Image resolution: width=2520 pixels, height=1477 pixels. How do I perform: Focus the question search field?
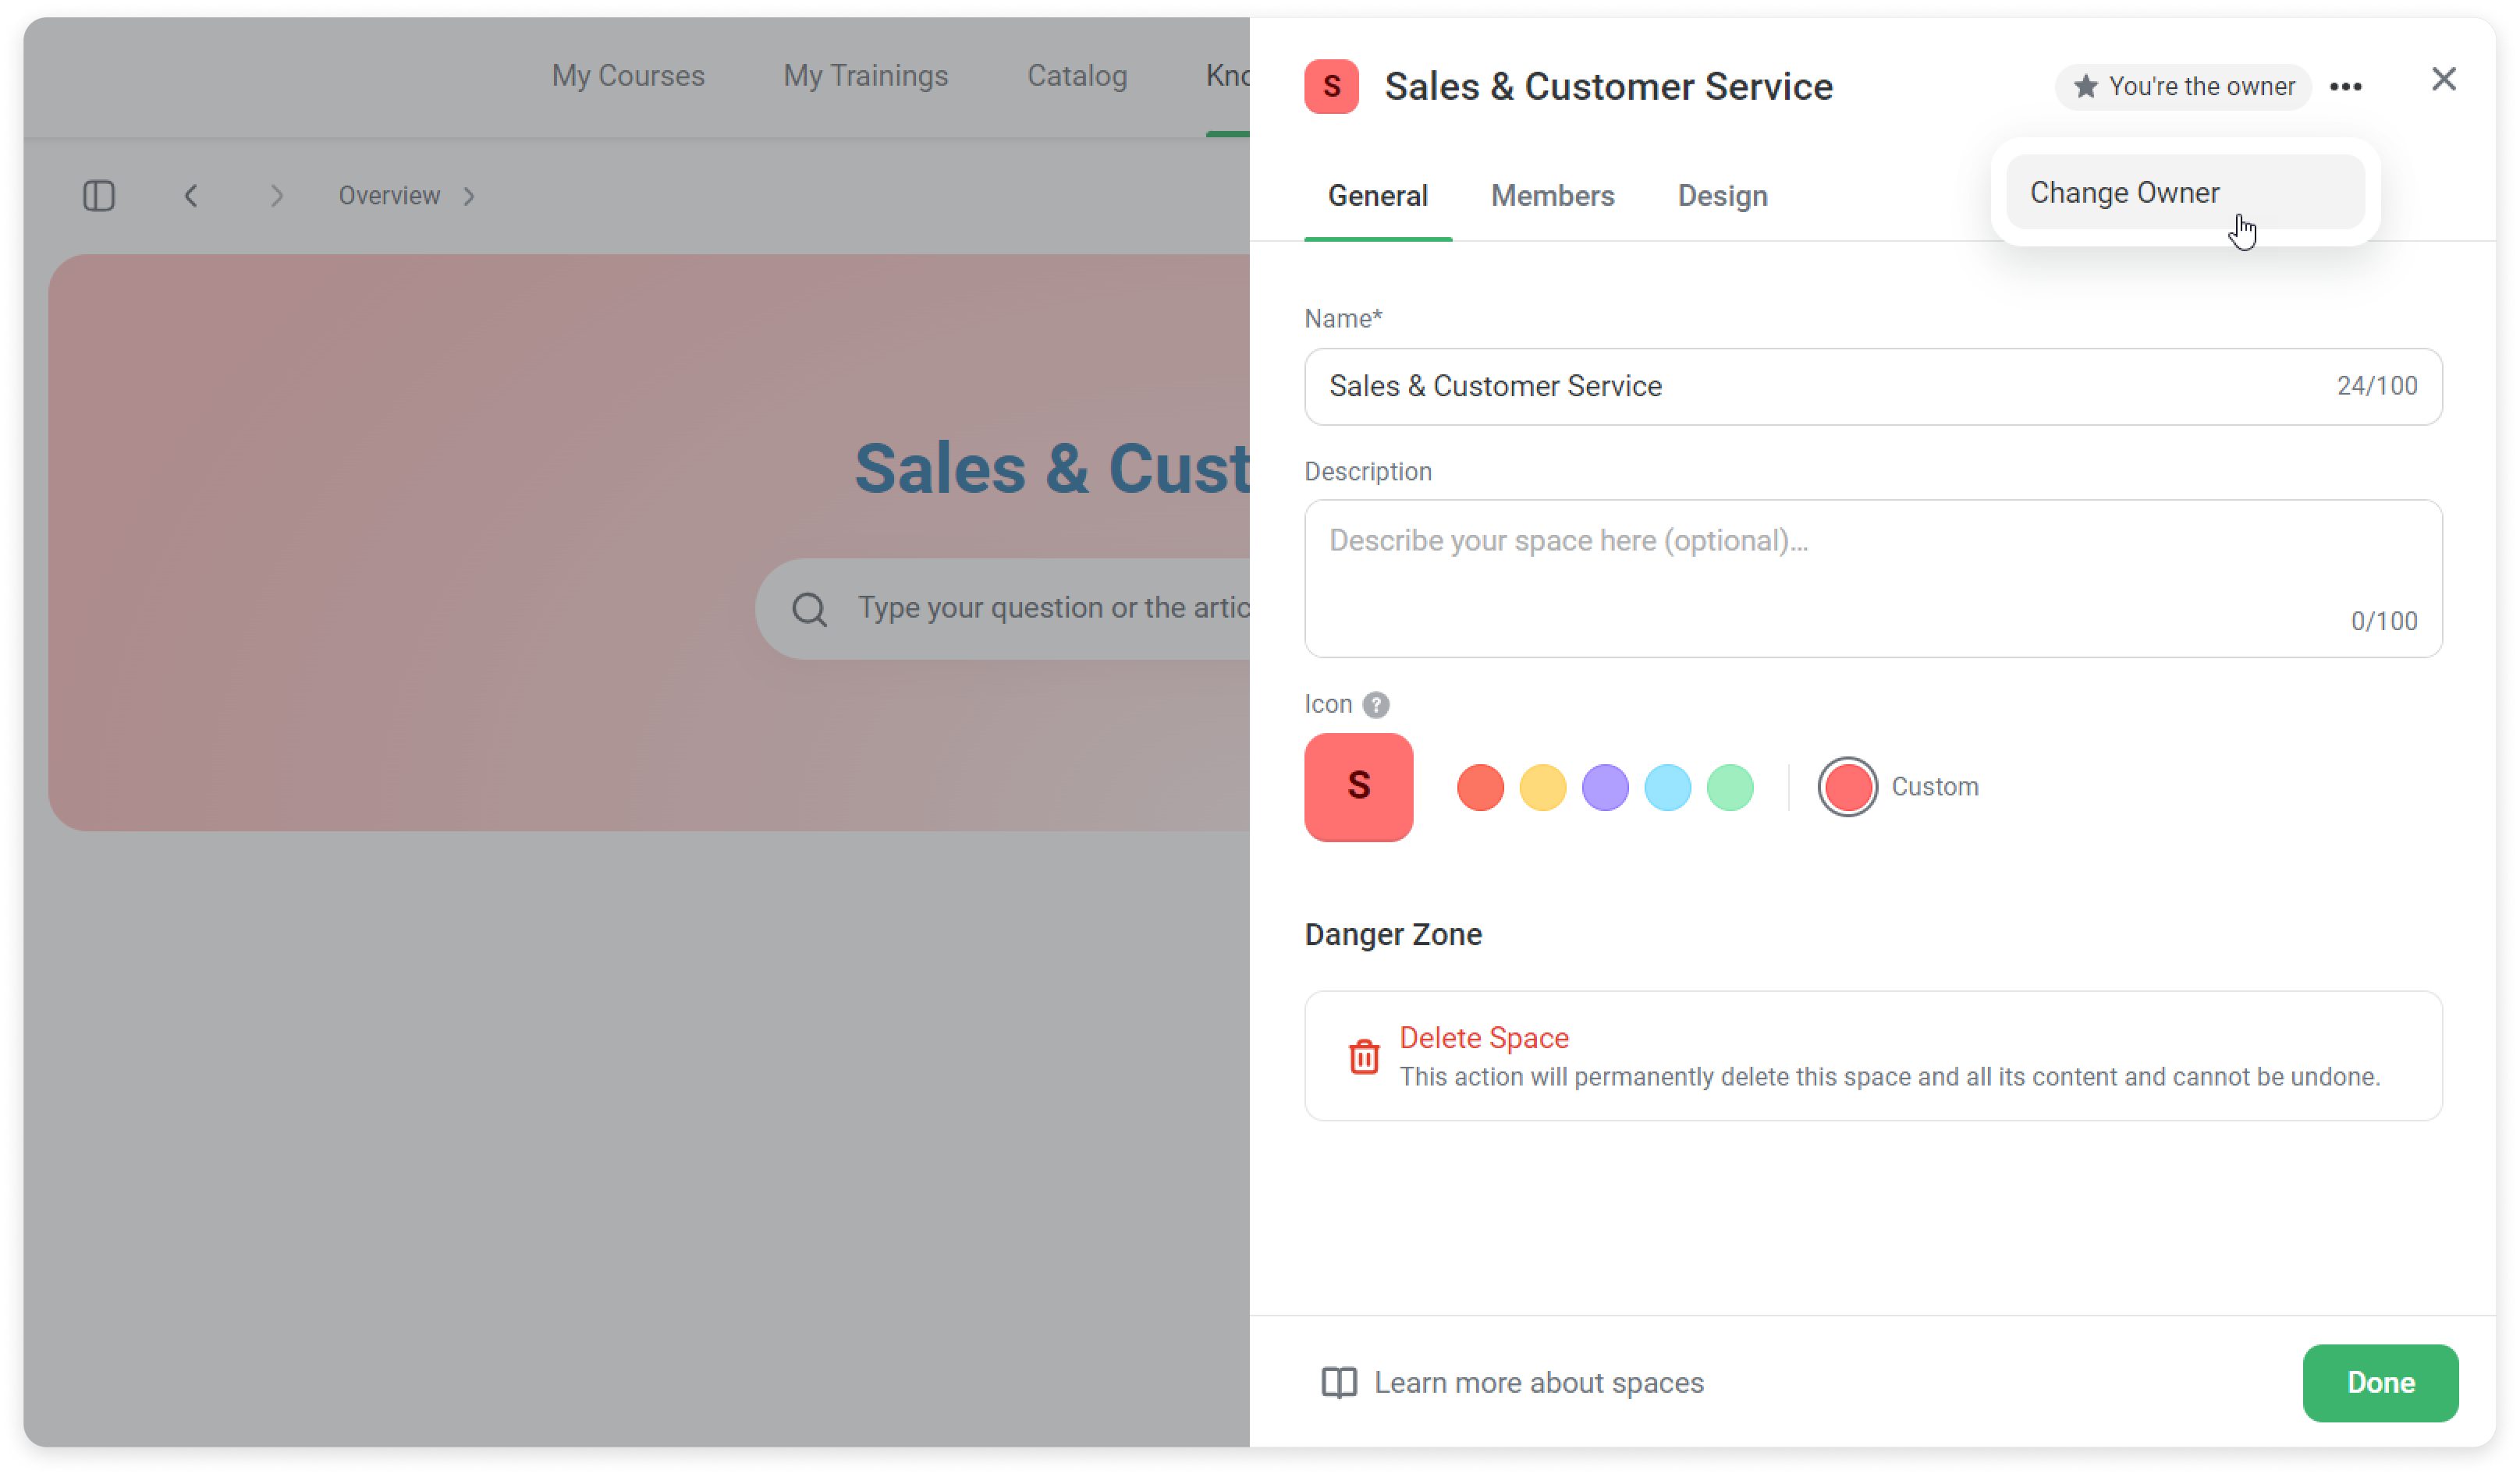point(1002,608)
